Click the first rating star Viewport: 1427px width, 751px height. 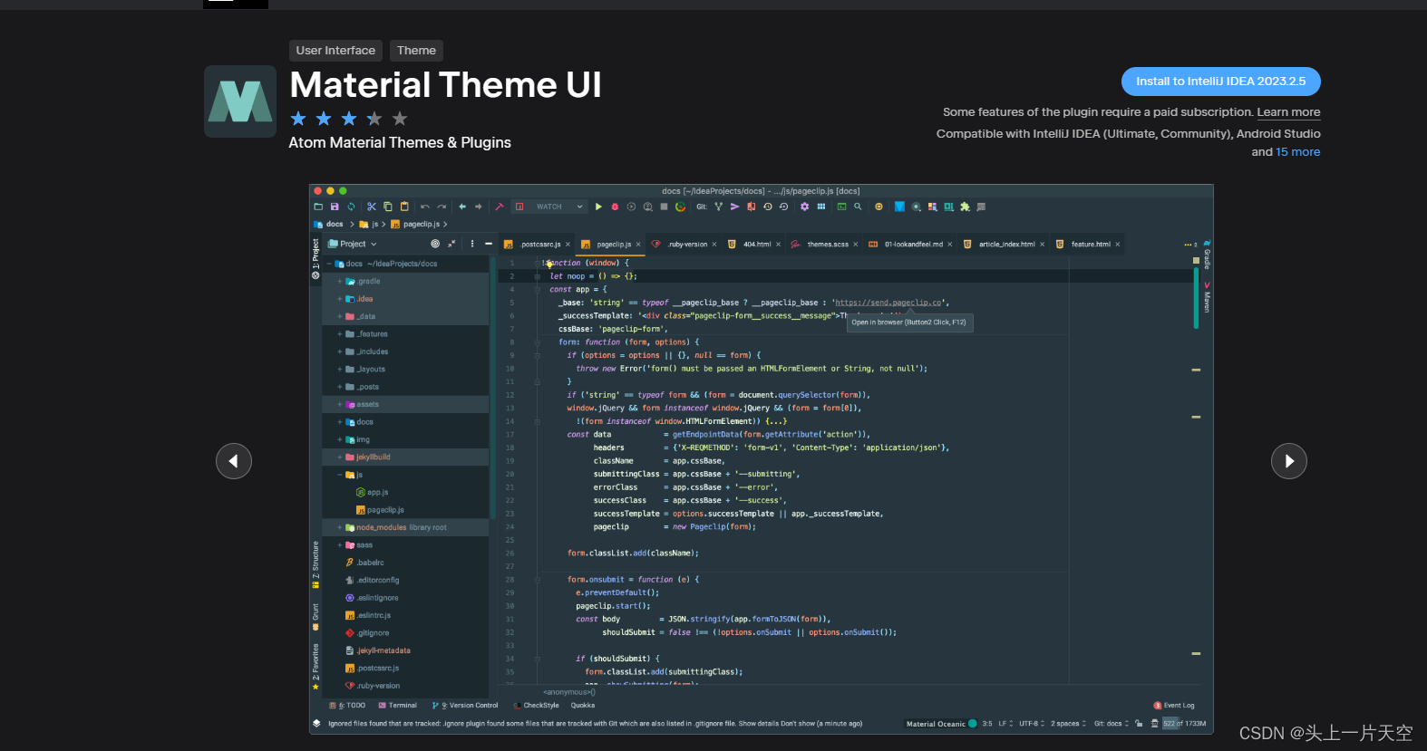point(298,119)
